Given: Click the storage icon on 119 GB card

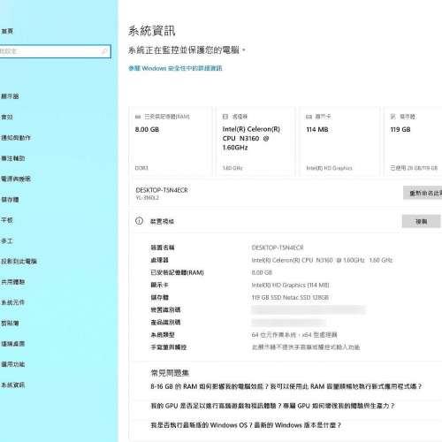Looking at the screenshot, I should (392, 117).
